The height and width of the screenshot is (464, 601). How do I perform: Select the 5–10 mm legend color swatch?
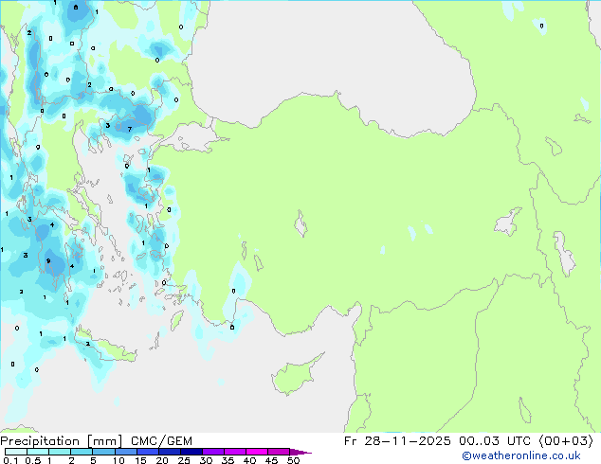click(x=103, y=452)
